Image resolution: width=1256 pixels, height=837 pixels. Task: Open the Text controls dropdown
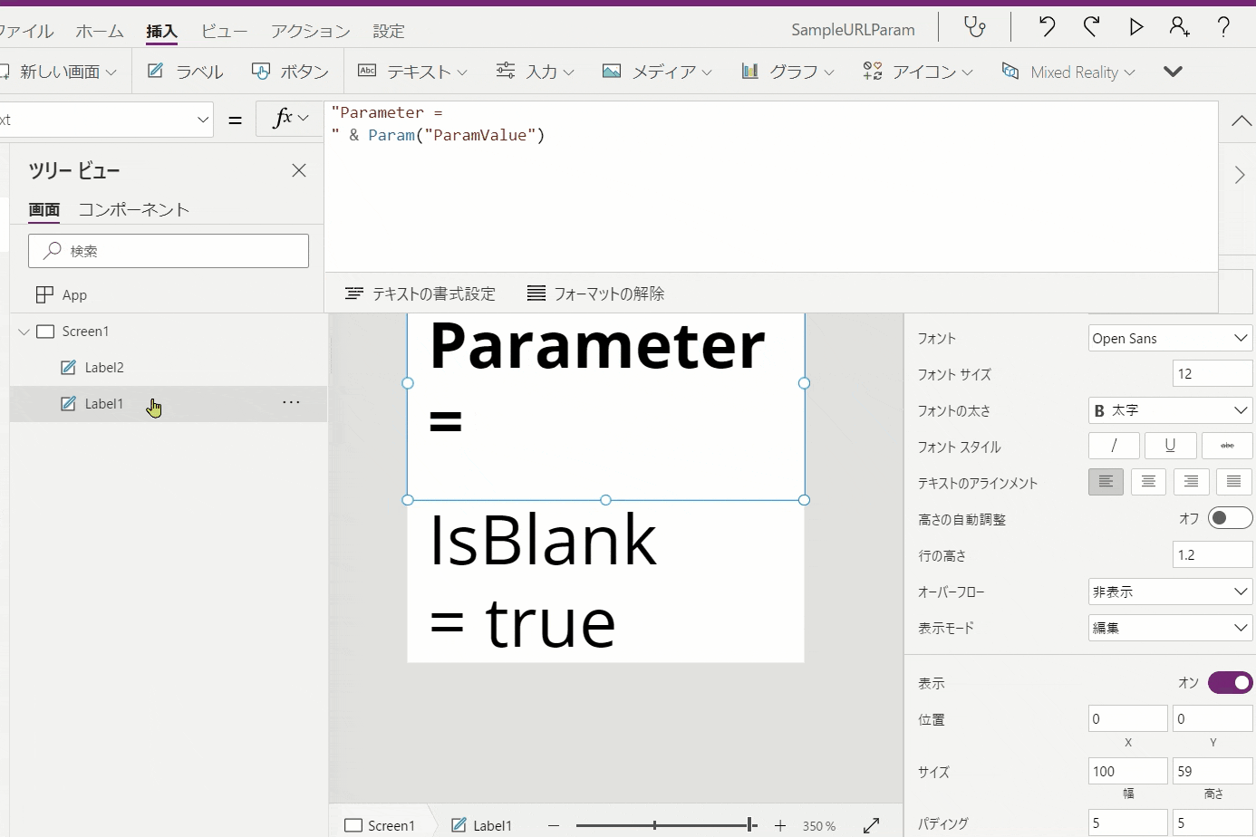412,72
